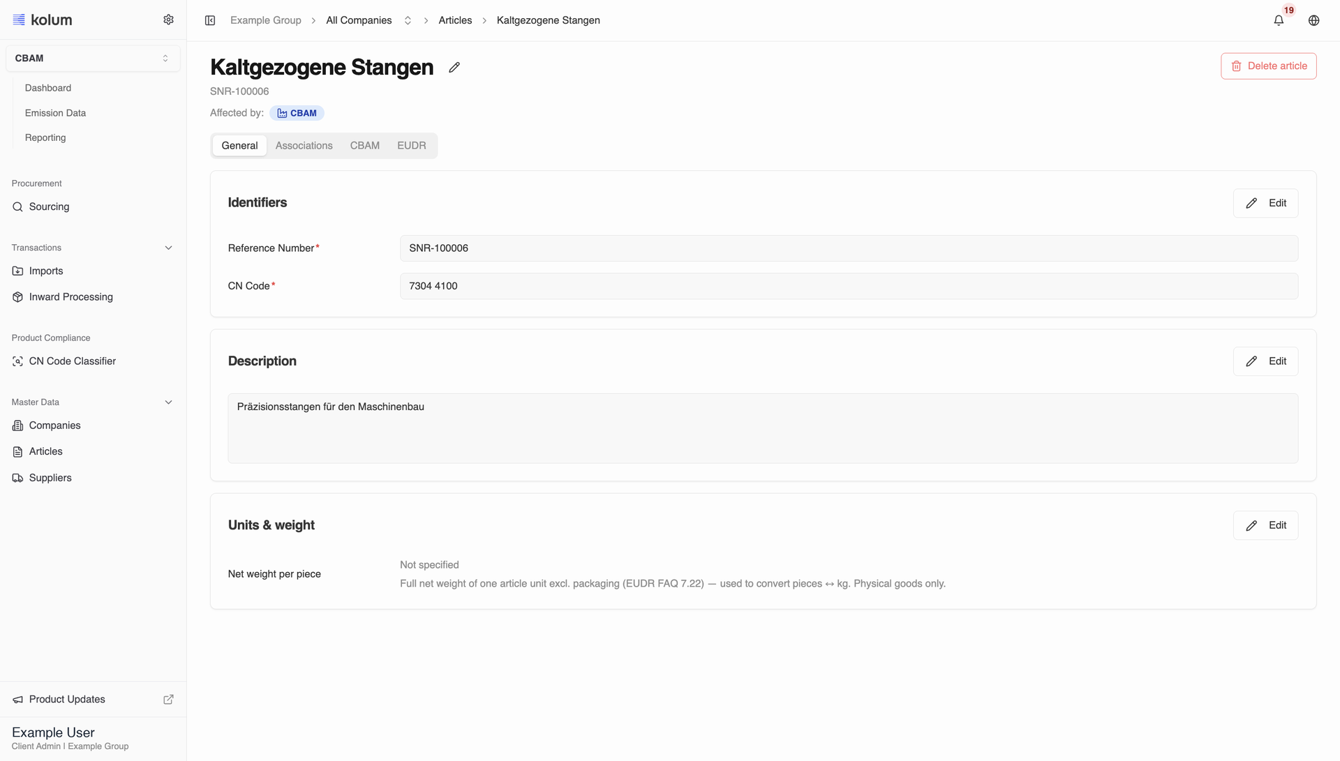
Task: Click the description text area
Action: point(763,428)
